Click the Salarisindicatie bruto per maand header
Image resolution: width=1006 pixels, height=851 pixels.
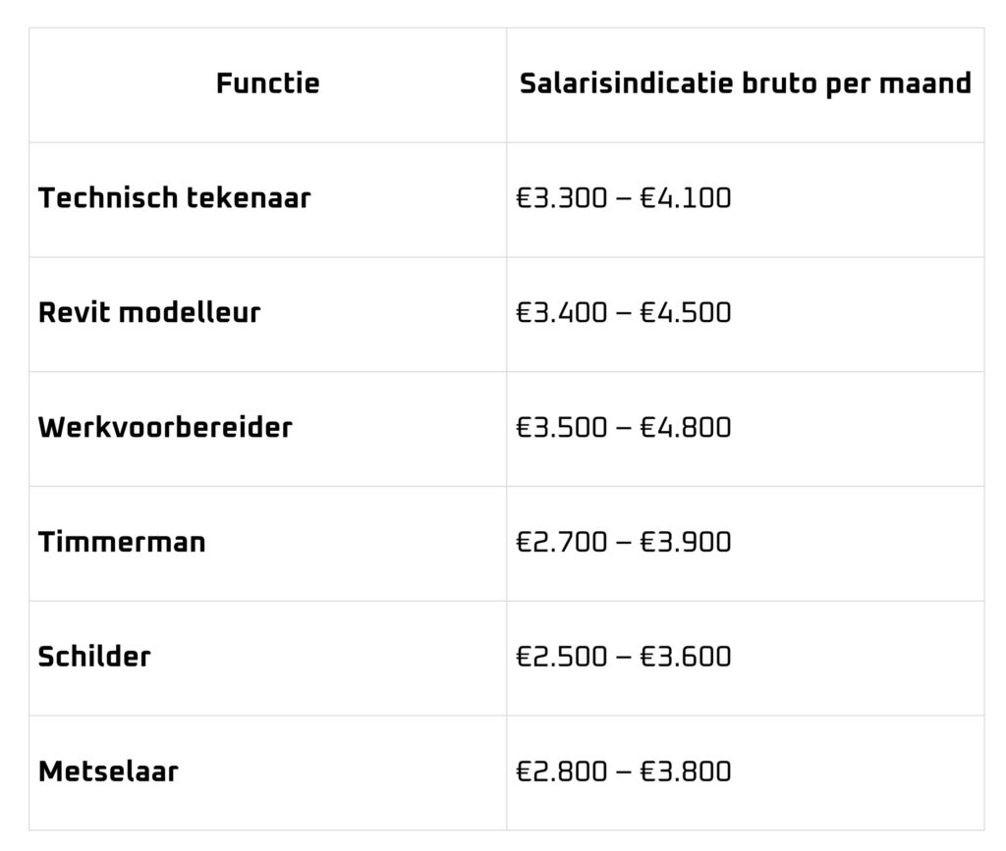[745, 85]
